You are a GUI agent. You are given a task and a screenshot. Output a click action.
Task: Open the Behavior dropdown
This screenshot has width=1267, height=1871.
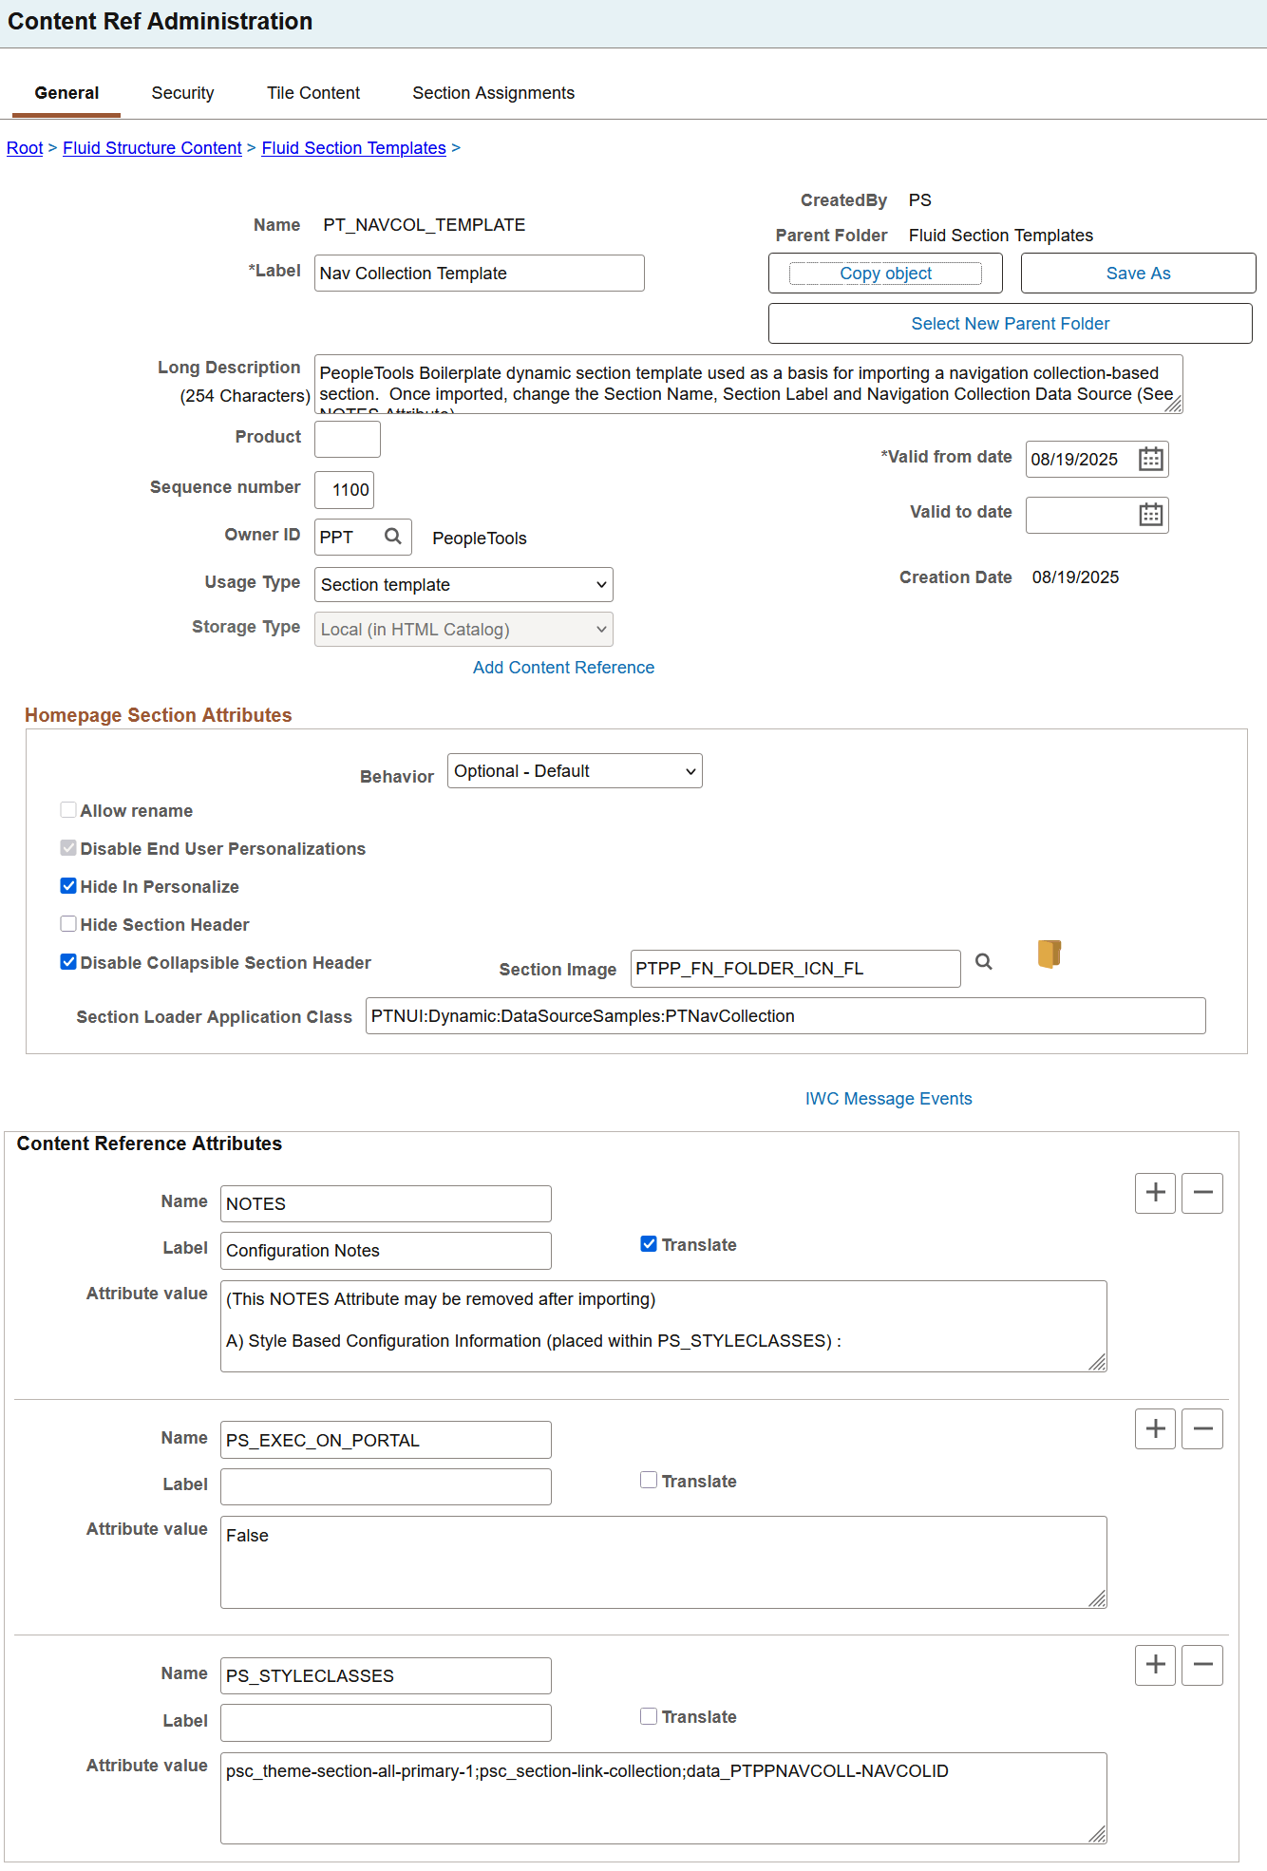[575, 770]
